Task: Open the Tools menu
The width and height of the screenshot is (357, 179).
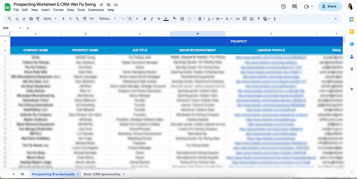Action: click(x=81, y=10)
